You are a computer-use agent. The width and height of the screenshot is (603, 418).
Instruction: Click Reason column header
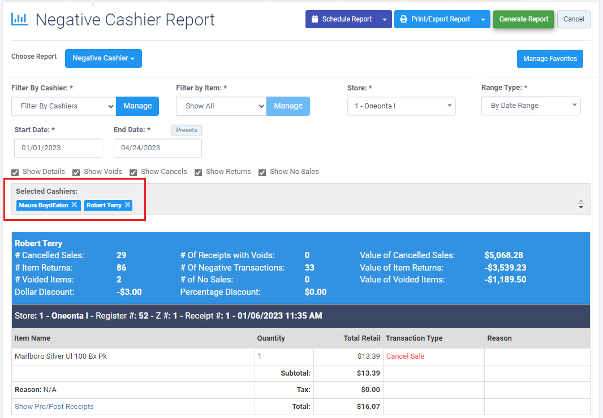pyautogui.click(x=499, y=338)
